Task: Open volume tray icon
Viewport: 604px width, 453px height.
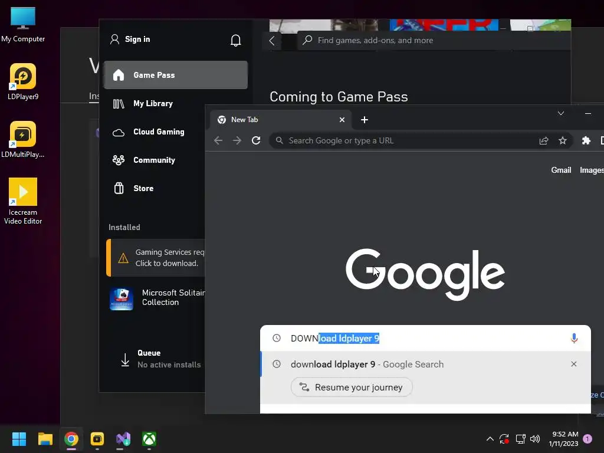Action: point(535,439)
